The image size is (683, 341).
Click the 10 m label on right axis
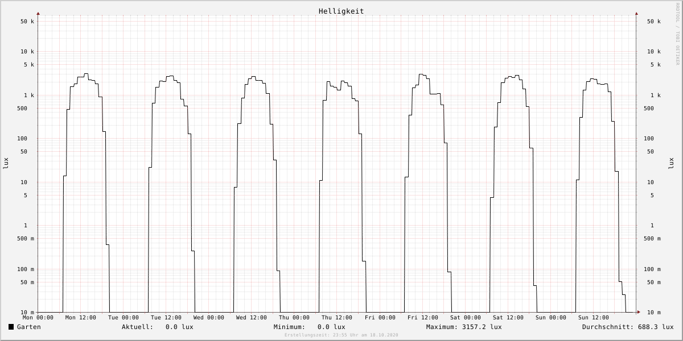(x=654, y=313)
